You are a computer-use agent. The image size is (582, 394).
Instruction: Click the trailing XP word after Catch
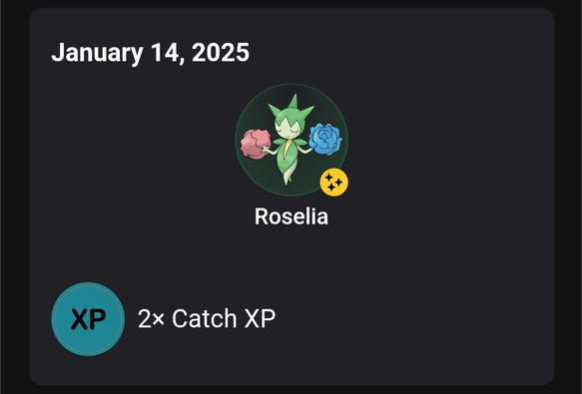(x=260, y=318)
